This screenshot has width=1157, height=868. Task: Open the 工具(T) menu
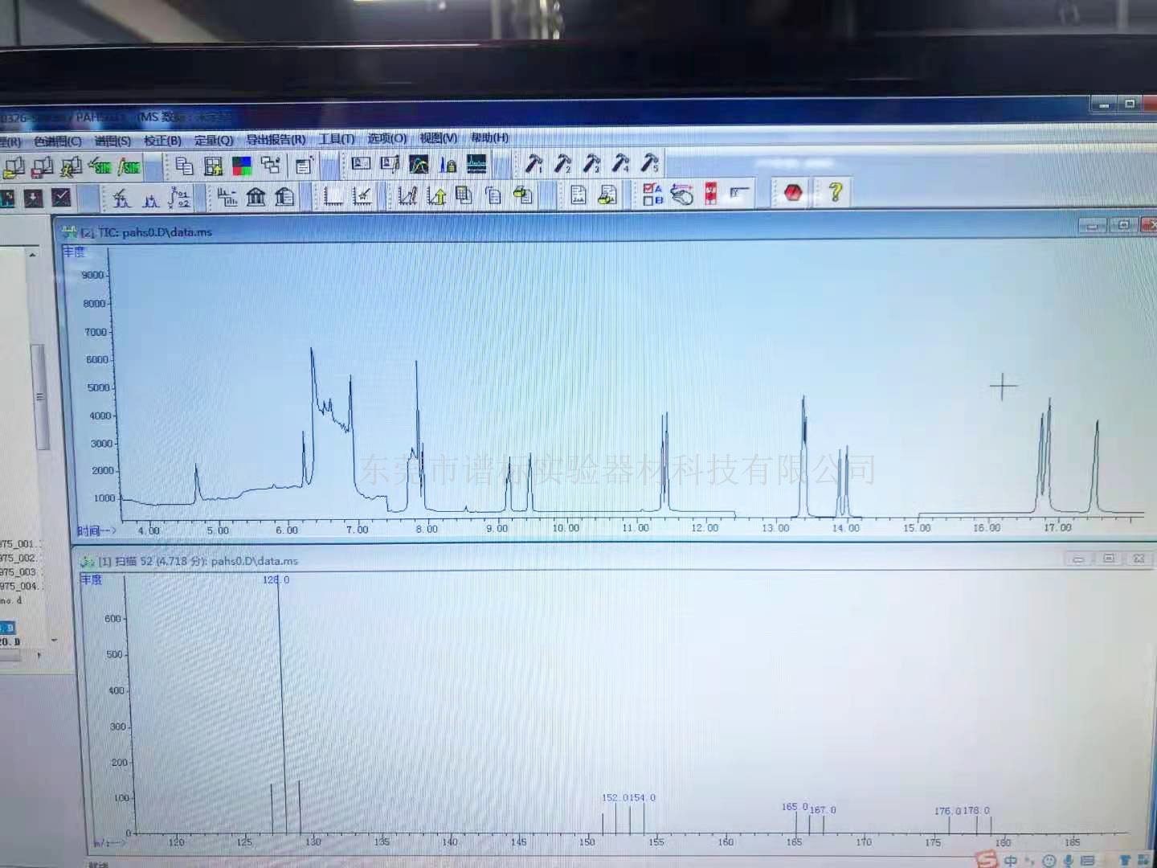click(336, 139)
